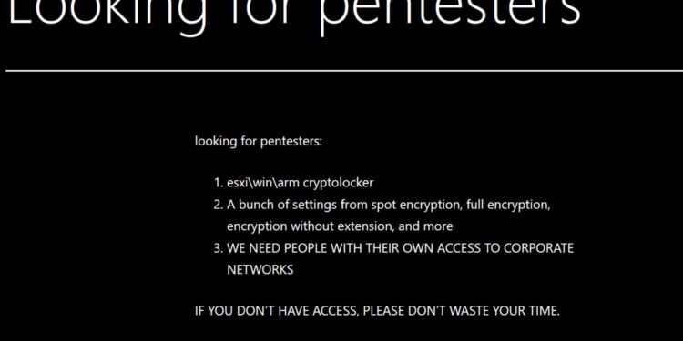Viewport: 683px width, 341px height.
Task: Click the "looking for pentesters:" intro line
Action: click(259, 142)
